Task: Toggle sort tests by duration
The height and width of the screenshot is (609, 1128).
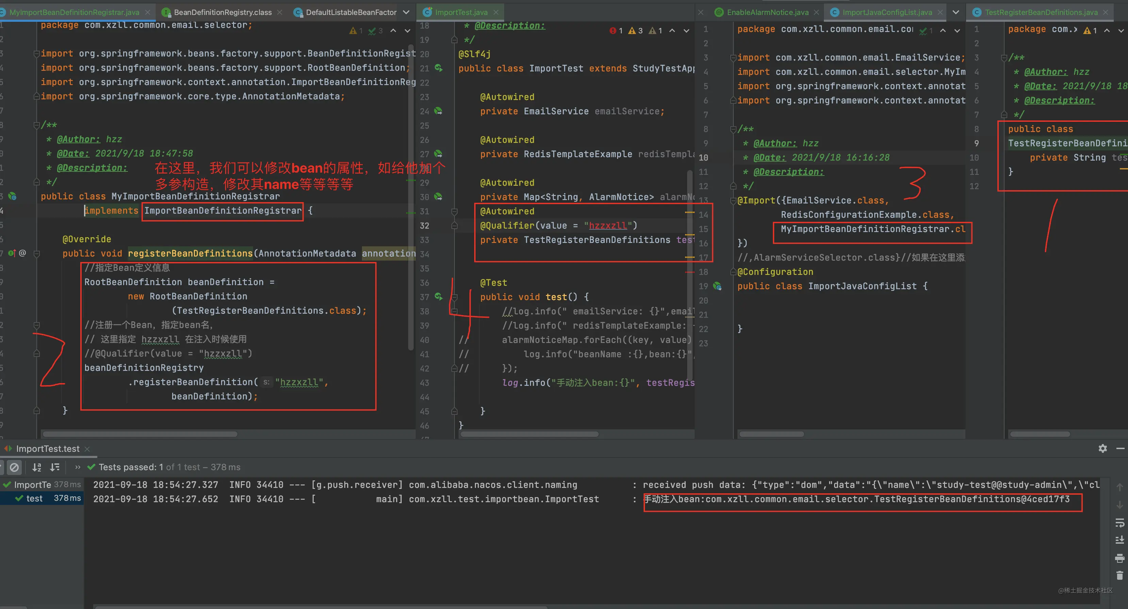Action: coord(55,467)
